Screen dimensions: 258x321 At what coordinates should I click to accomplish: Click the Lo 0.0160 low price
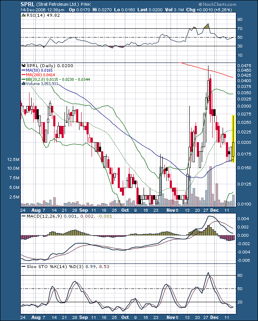click(124, 10)
